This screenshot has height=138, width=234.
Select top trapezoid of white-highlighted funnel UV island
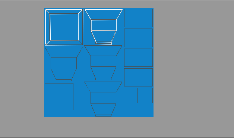[x=104, y=14]
